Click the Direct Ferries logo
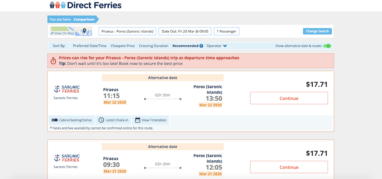The width and height of the screenshot is (382, 179). [85, 5]
